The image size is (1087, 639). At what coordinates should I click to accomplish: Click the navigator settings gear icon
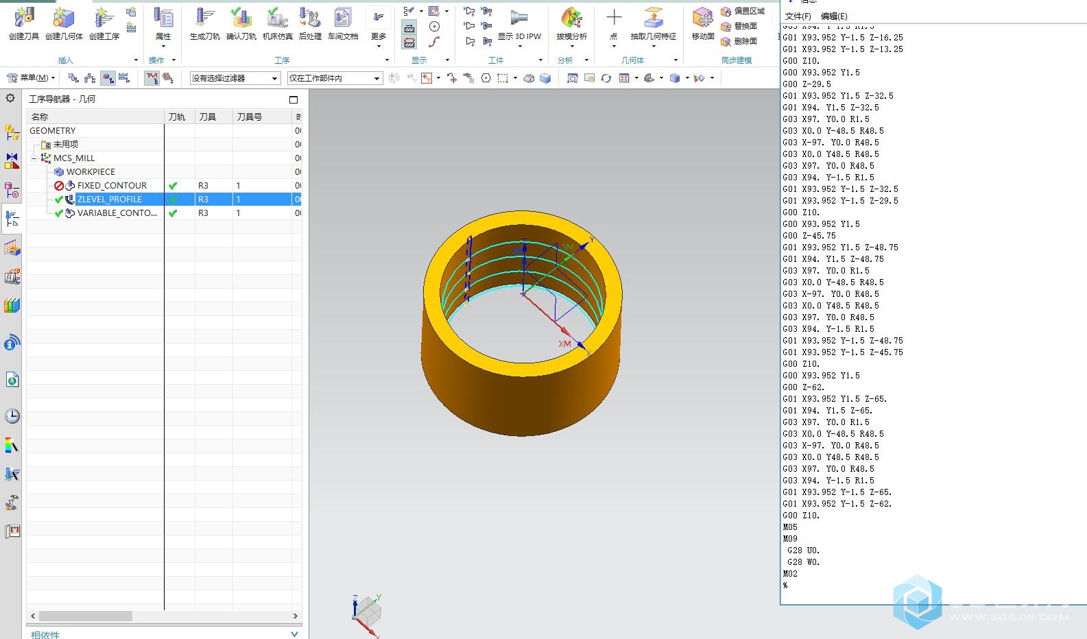click(10, 98)
